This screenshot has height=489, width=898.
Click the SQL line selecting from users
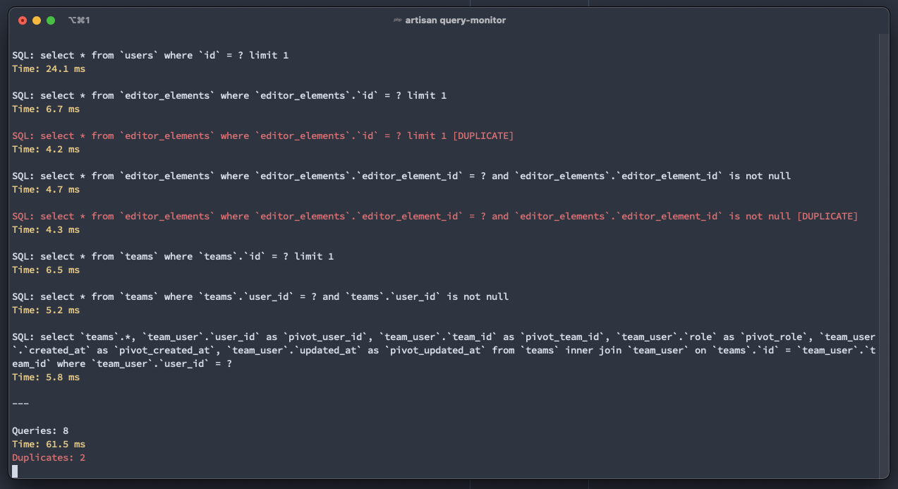point(150,55)
